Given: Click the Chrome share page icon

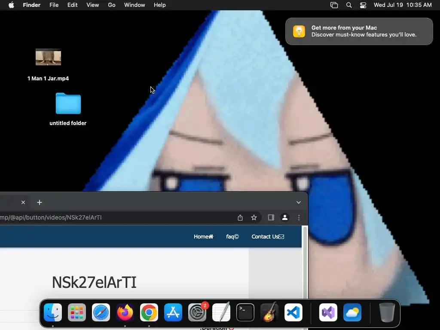Looking at the screenshot, I should click(240, 217).
